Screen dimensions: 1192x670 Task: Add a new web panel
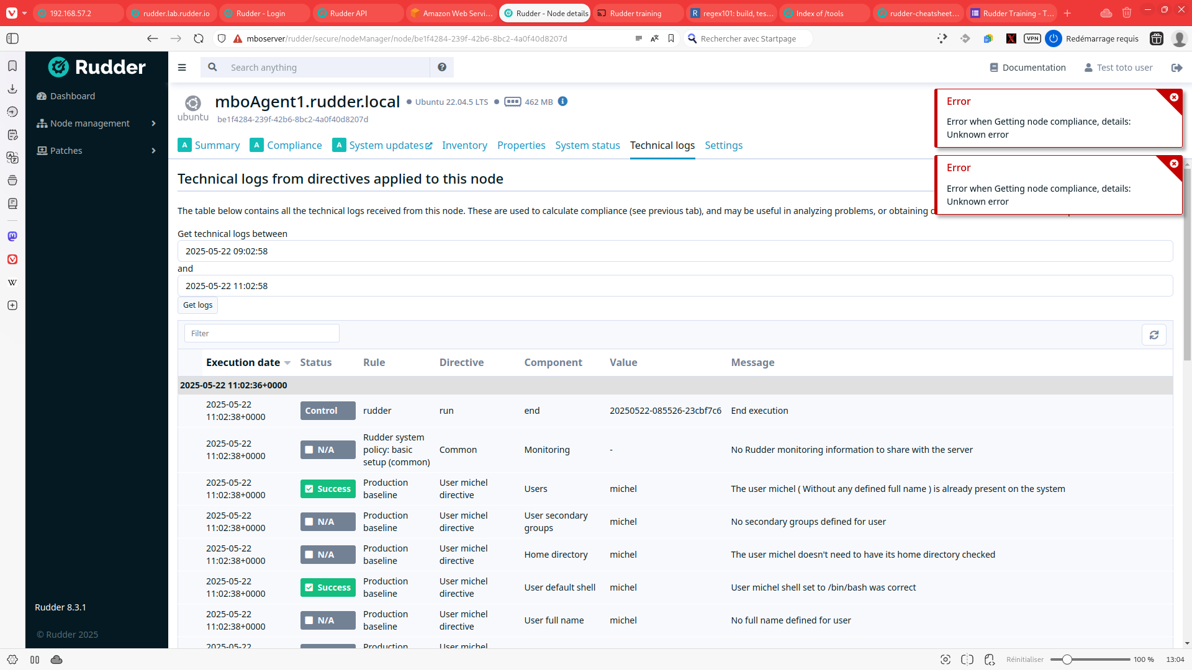point(12,305)
